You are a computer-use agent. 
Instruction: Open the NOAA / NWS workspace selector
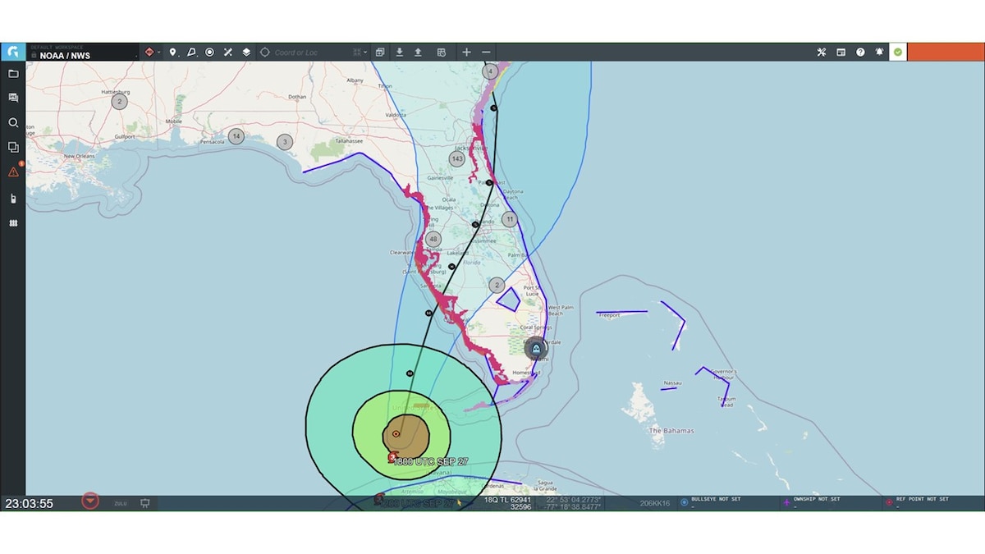82,52
